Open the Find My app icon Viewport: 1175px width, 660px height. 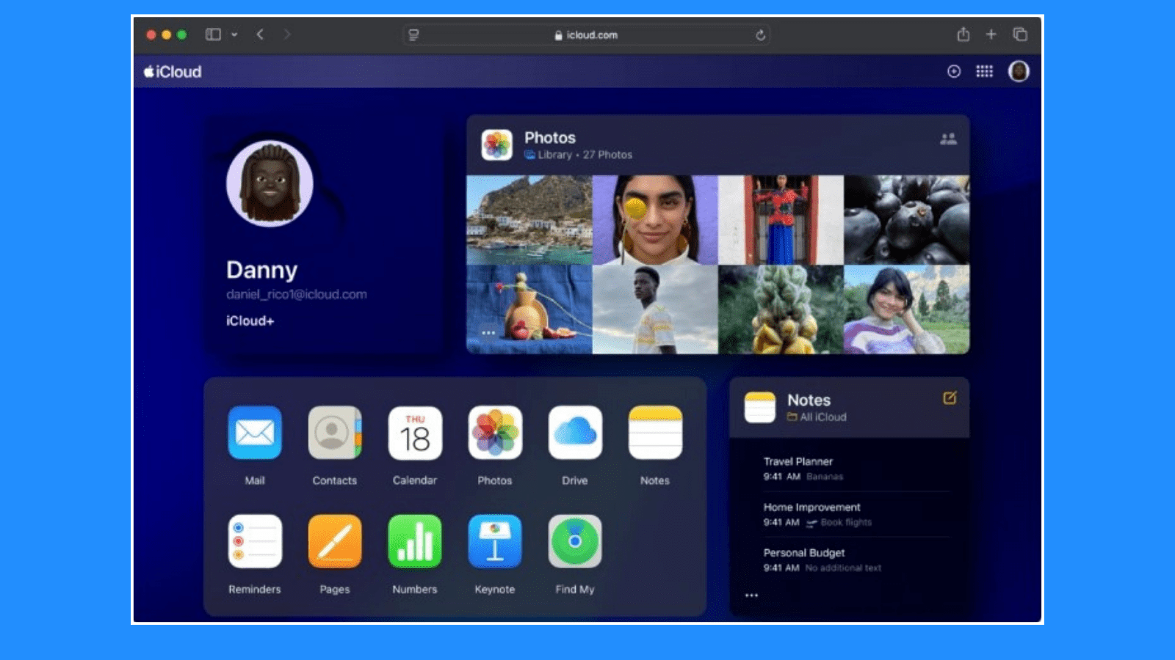click(x=575, y=543)
